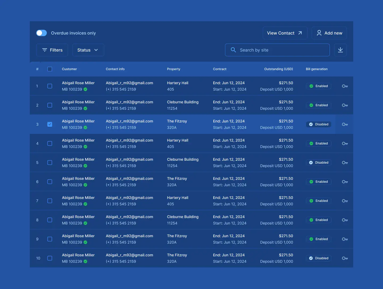The width and height of the screenshot is (383, 289).
Task: Click the key icon in row 1
Action: 345,86
